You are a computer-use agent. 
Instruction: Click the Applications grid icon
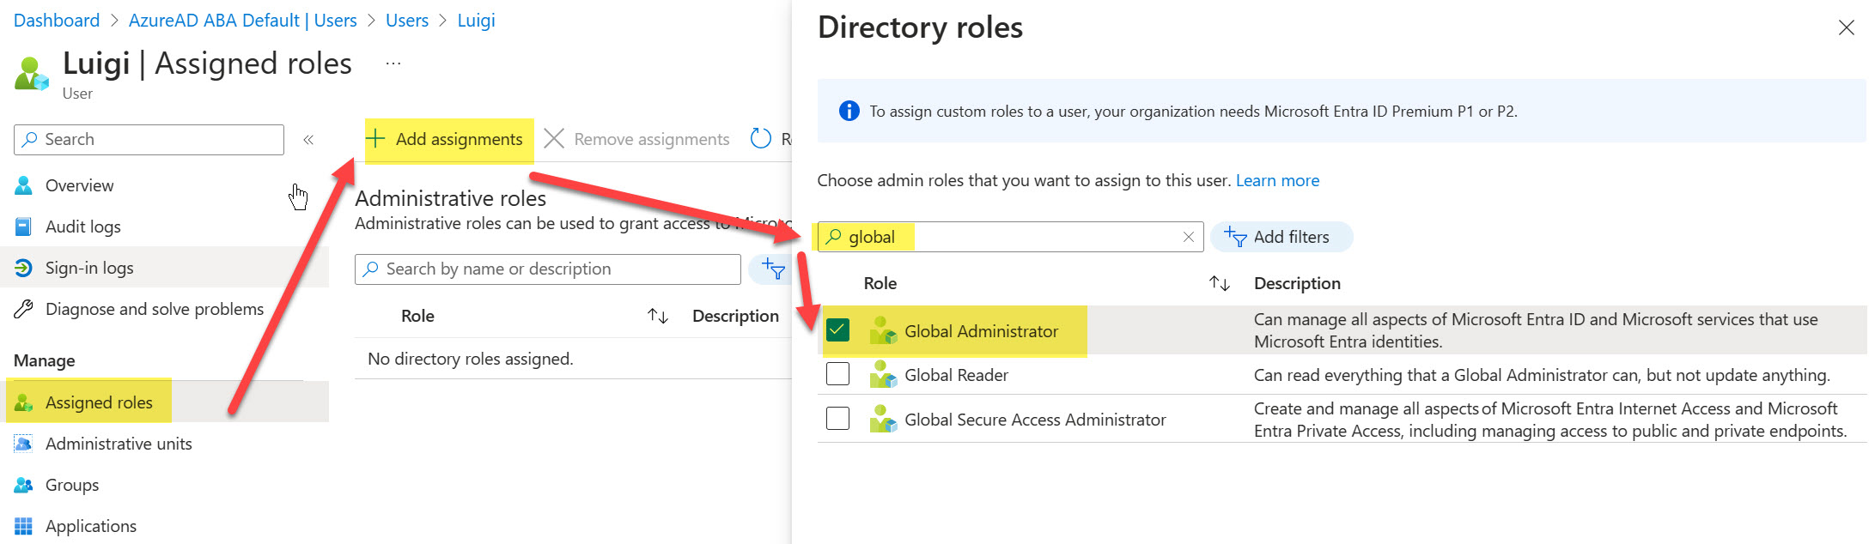23,526
